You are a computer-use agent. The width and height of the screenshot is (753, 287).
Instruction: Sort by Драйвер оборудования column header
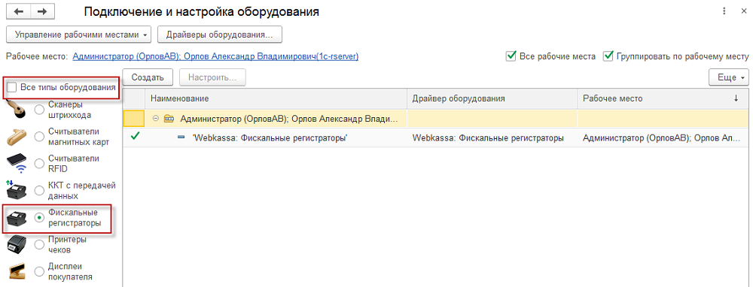click(492, 98)
